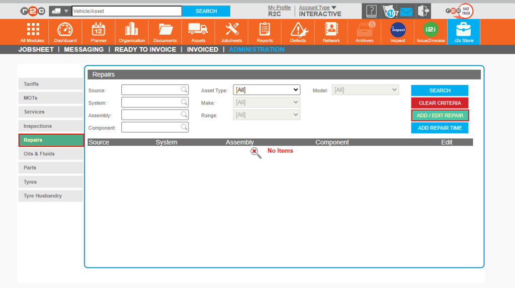Open the mail envelope icon
This screenshot has height=288, width=515.
[406, 12]
